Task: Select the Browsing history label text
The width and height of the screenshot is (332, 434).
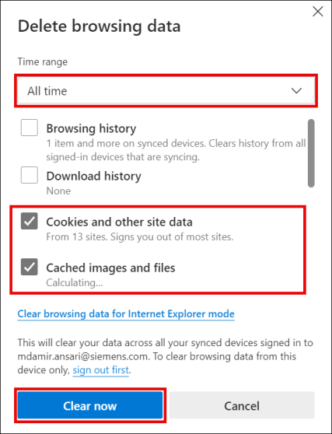Action: (x=91, y=128)
